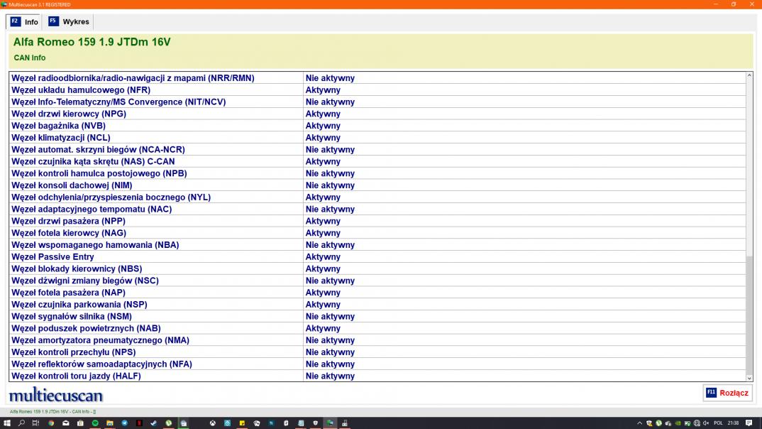Show hidden tray icons chevron
Screen dimensions: 762x429
(x=639, y=423)
